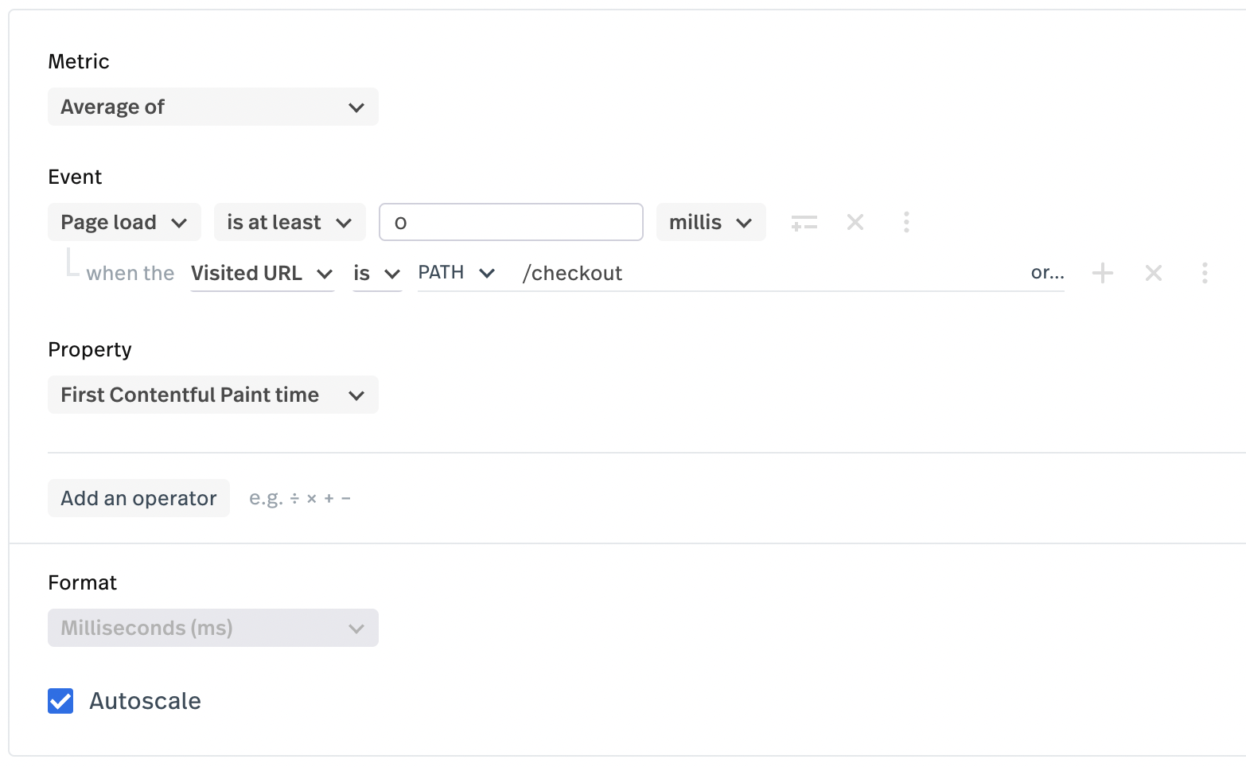The width and height of the screenshot is (1246, 767).
Task: Delete the Visited URL condition via X icon
Action: [1154, 273]
